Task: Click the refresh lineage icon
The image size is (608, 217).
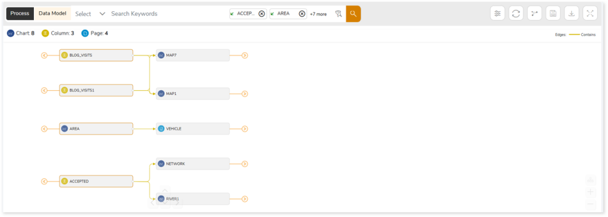Action: click(516, 14)
